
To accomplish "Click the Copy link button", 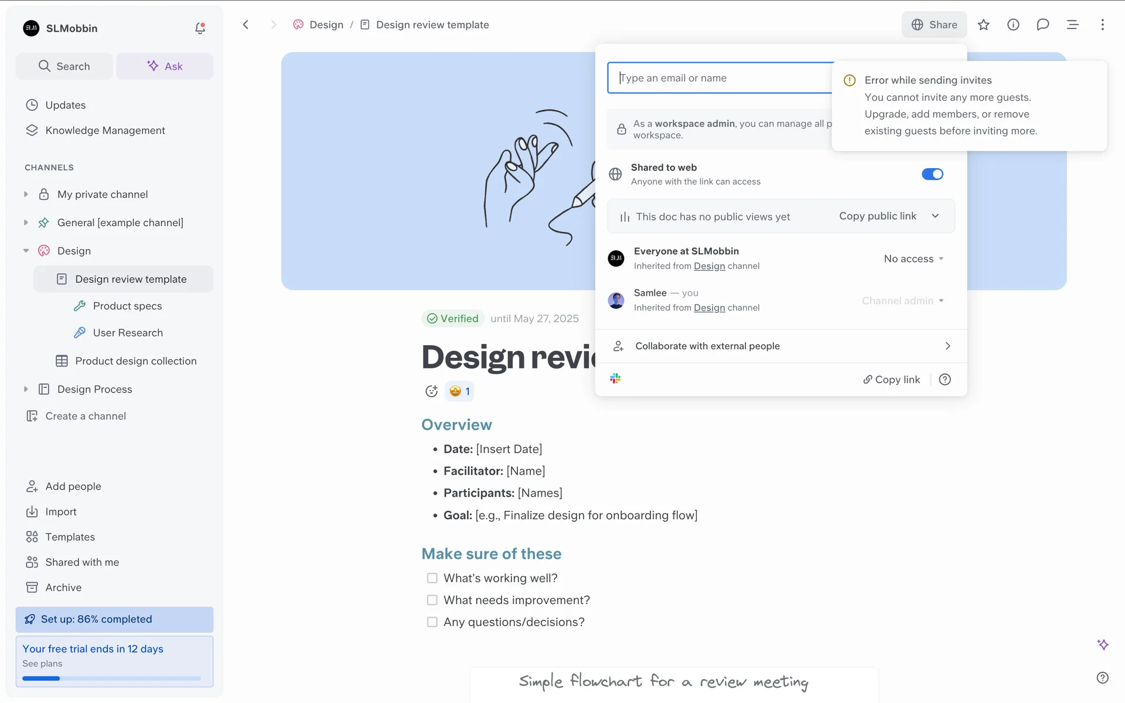I will pyautogui.click(x=891, y=380).
